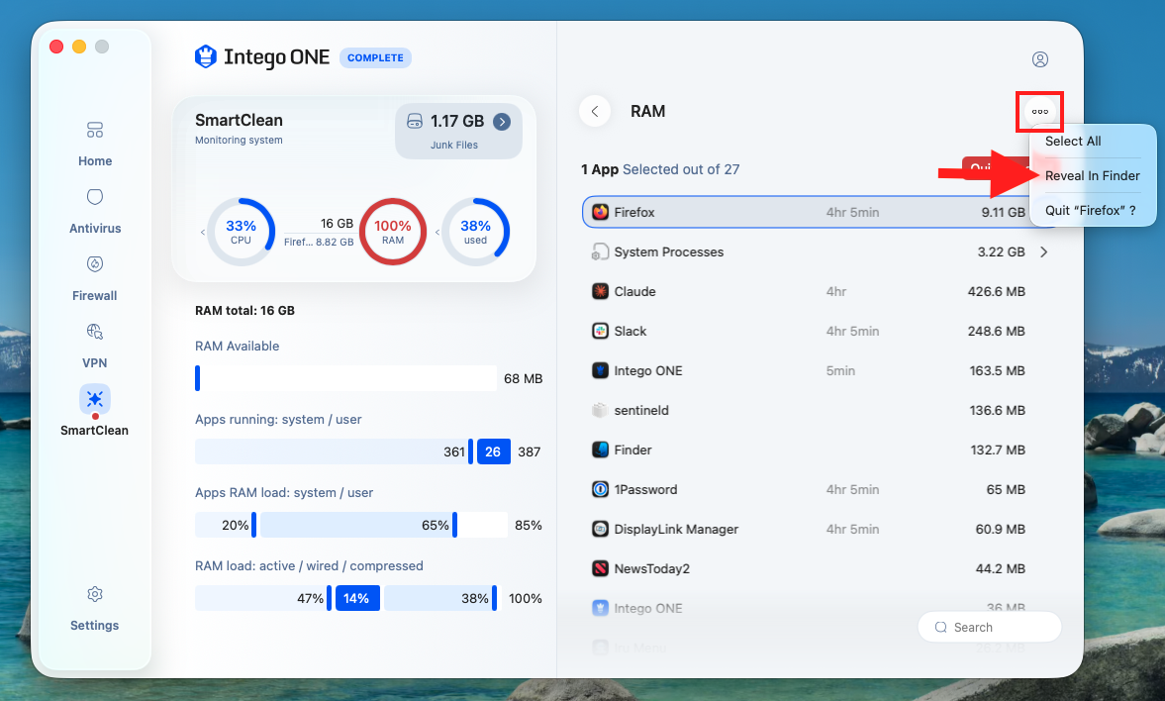This screenshot has height=701, width=1165.
Task: Click the 100% RAM gauge
Action: coord(392,231)
